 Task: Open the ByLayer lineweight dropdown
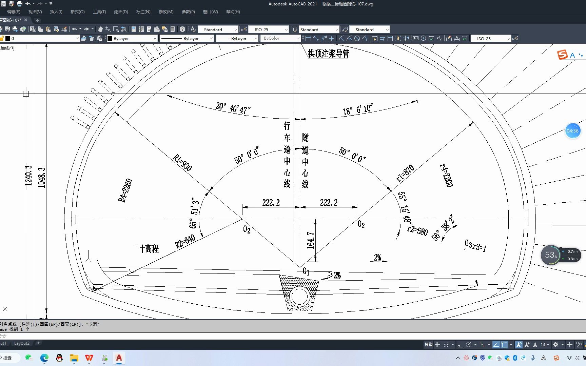tap(237, 38)
